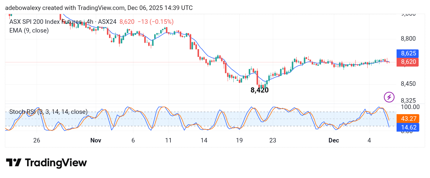This screenshot has width=430, height=178.
Task: Click the date 26 on the time axis
Action: tap(36, 140)
